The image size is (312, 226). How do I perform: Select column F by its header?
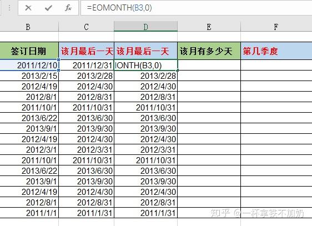pos(276,27)
